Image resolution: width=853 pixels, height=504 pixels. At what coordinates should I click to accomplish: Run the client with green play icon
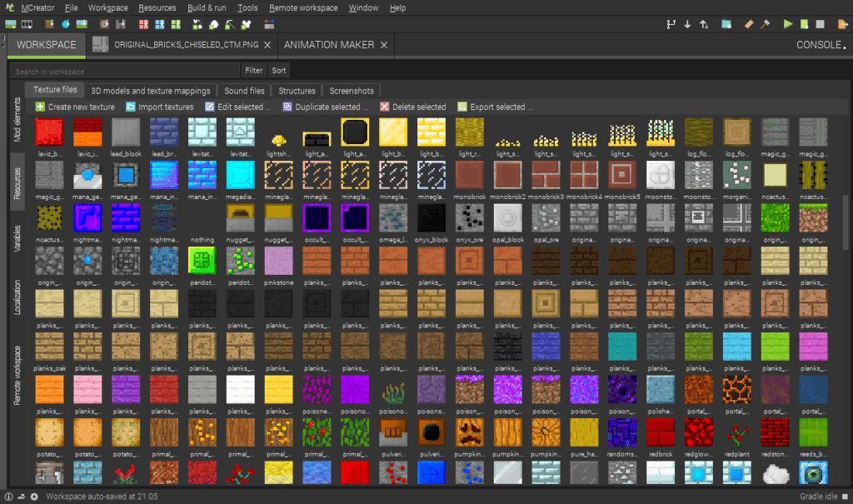pyautogui.click(x=788, y=24)
